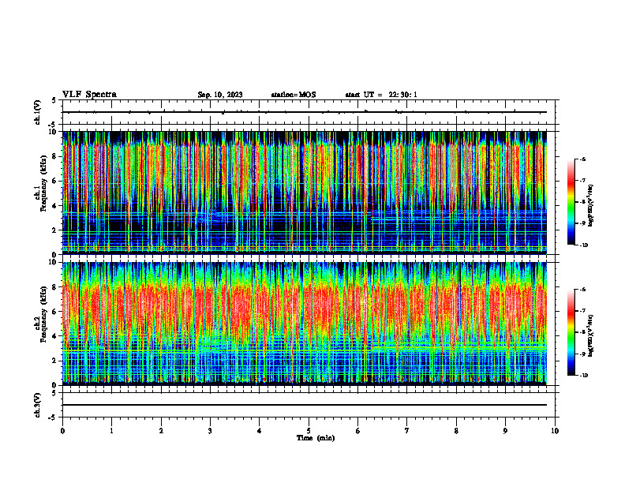The height and width of the screenshot is (483, 625).
Task: Click the ch.2 frequency axis '8' tick label
Action: tap(54, 287)
